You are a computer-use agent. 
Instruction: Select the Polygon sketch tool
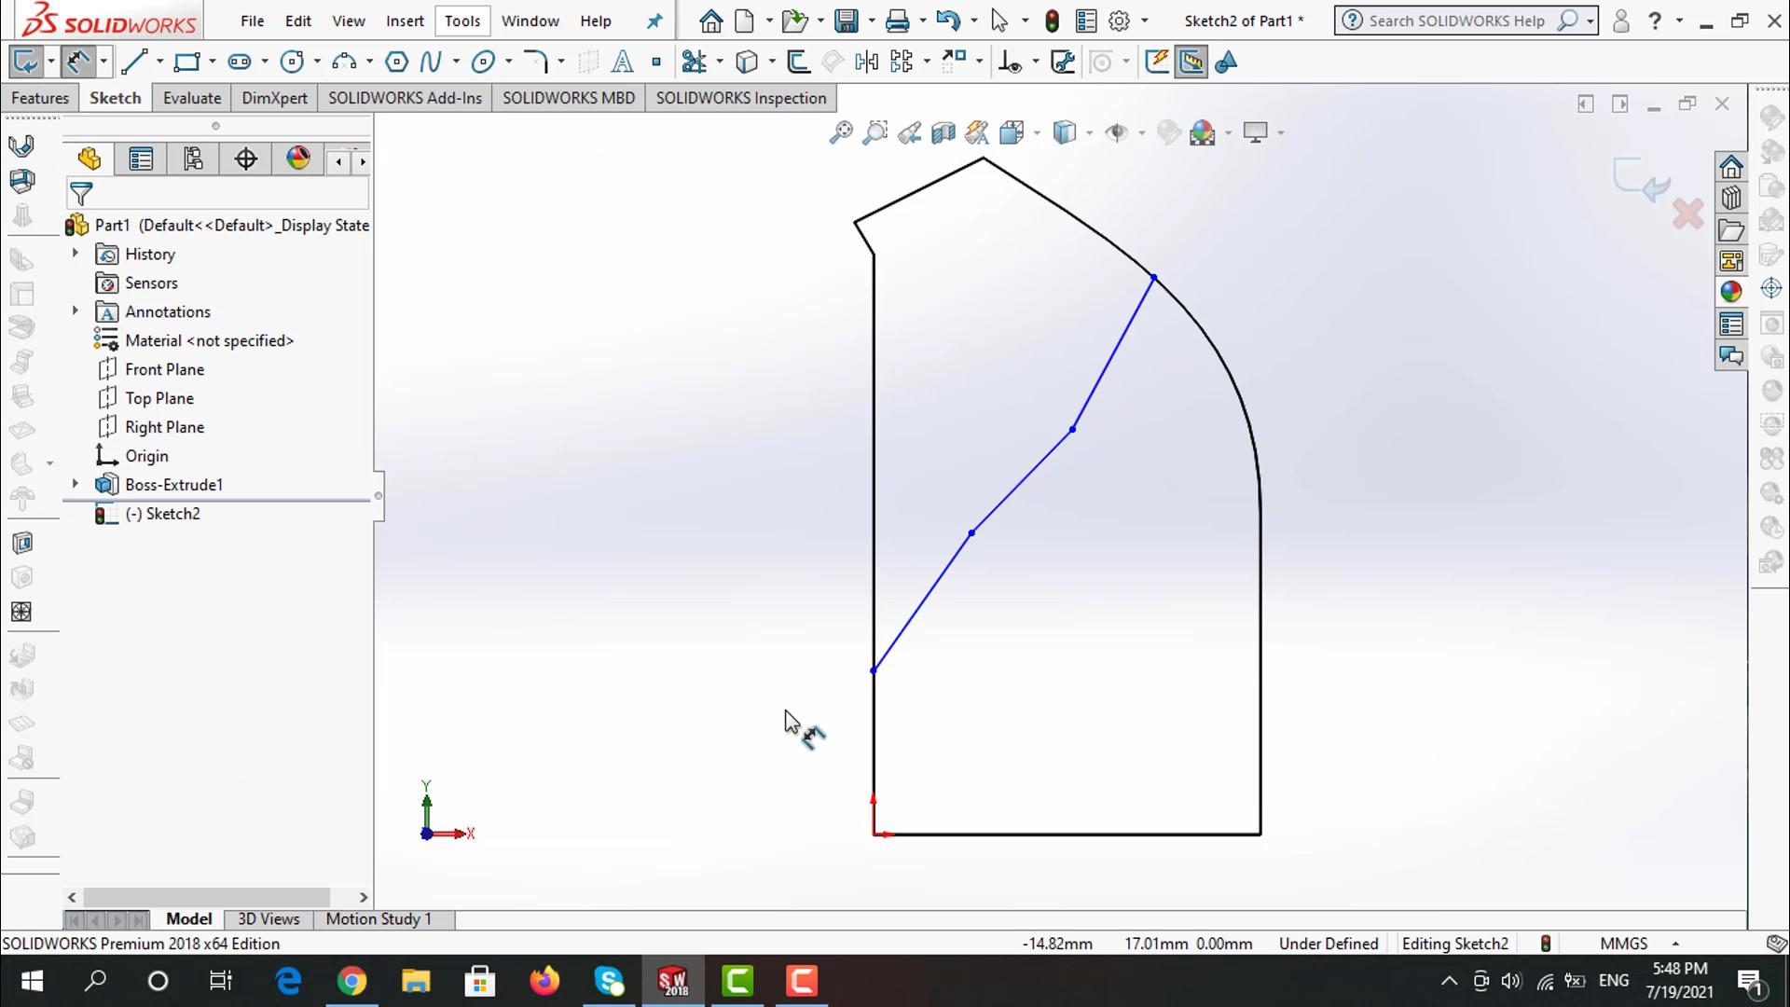coord(396,62)
